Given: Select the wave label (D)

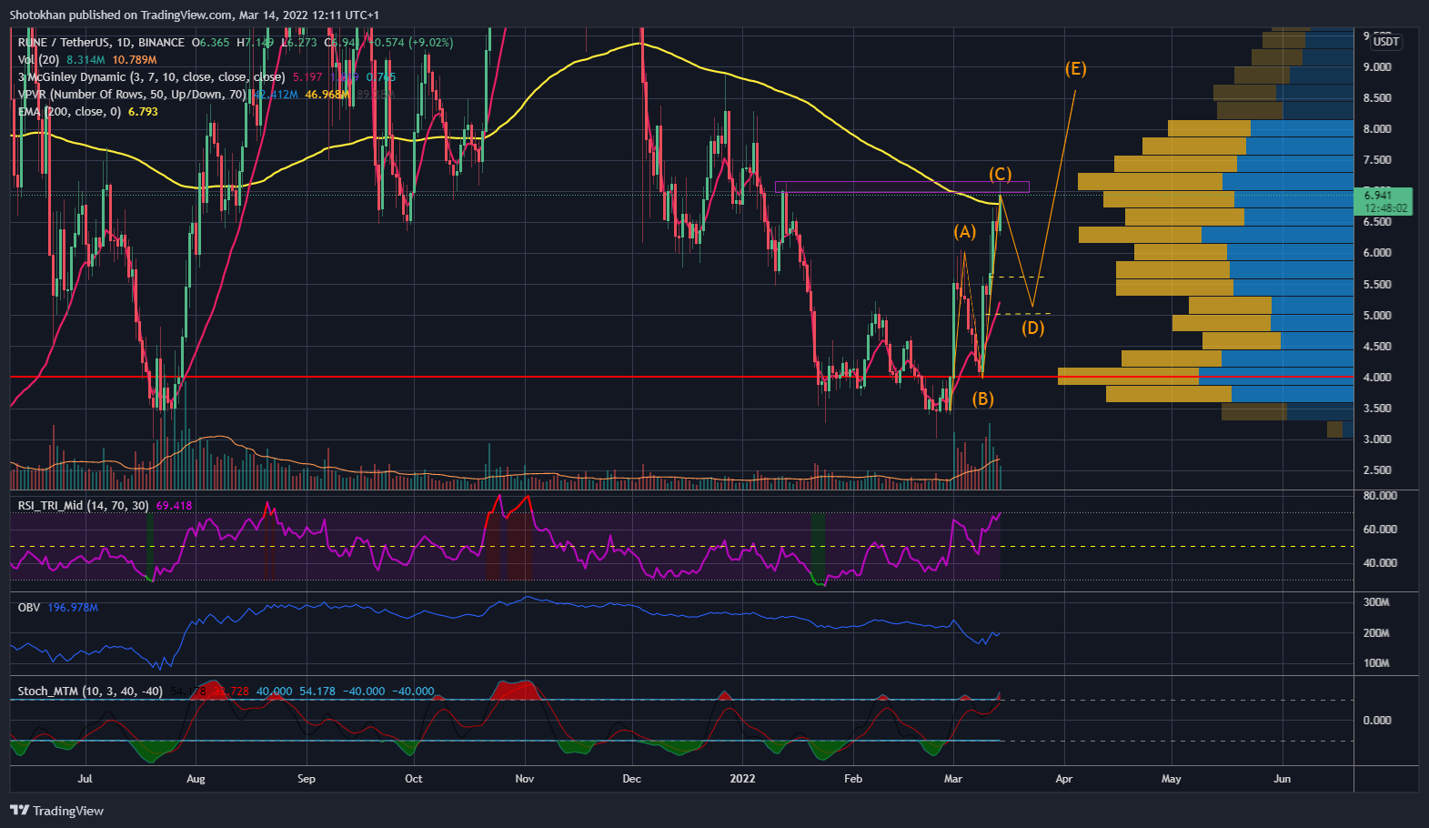Looking at the screenshot, I should click(x=1032, y=328).
